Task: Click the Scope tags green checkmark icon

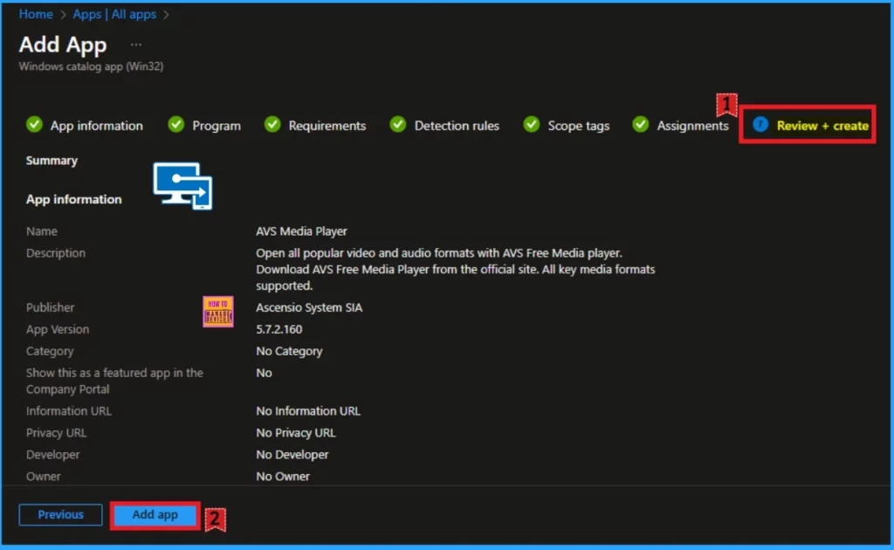Action: [532, 124]
